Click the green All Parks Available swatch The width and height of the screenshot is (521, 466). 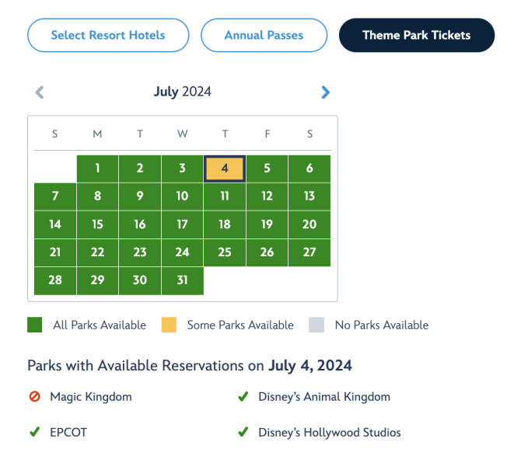tap(34, 325)
